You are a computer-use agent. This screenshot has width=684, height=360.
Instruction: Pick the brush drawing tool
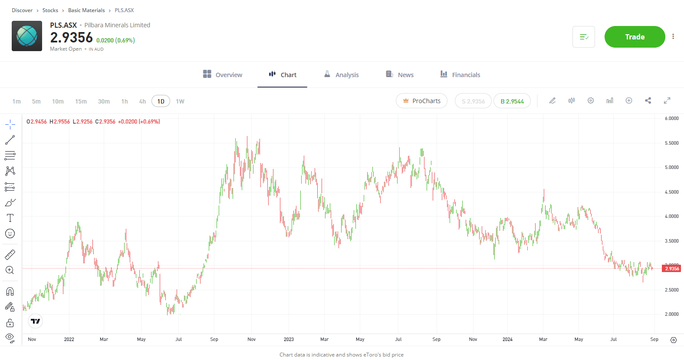coord(10,202)
